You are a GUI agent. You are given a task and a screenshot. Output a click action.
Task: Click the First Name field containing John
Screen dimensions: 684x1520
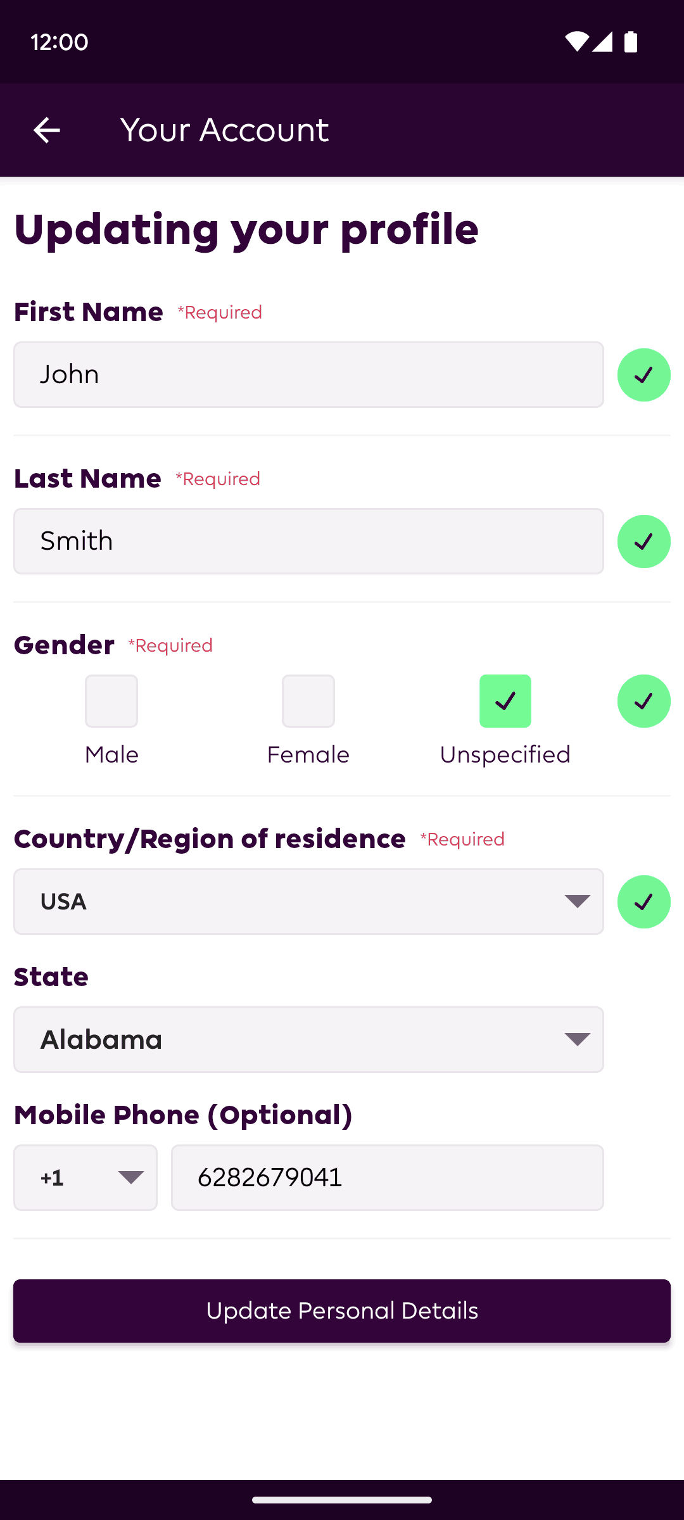[x=308, y=374]
